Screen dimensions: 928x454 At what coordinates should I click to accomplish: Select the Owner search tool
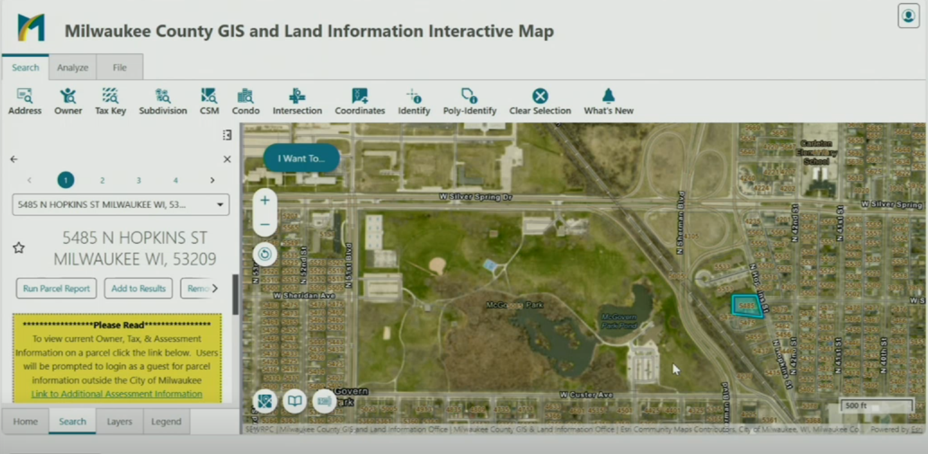tap(68, 101)
